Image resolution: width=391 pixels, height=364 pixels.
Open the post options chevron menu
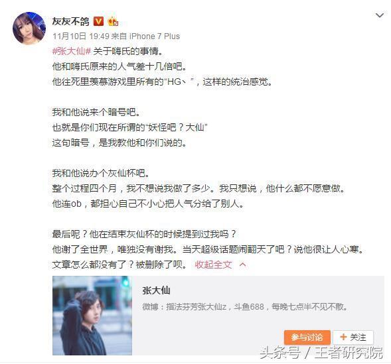point(379,15)
